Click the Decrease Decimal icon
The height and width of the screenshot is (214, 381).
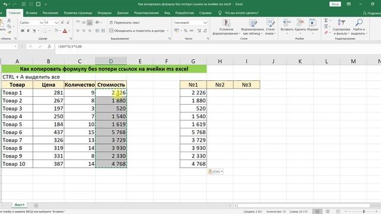click(205, 31)
